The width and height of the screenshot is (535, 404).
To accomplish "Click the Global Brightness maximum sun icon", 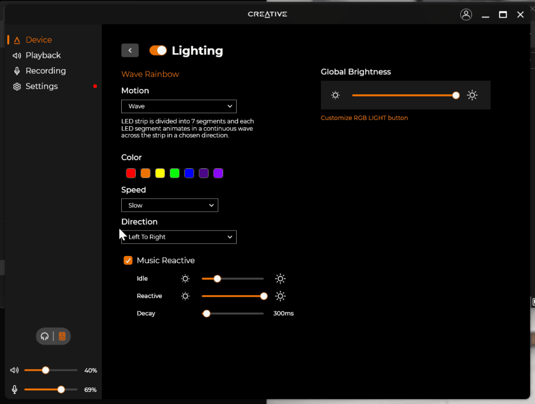I will point(472,95).
